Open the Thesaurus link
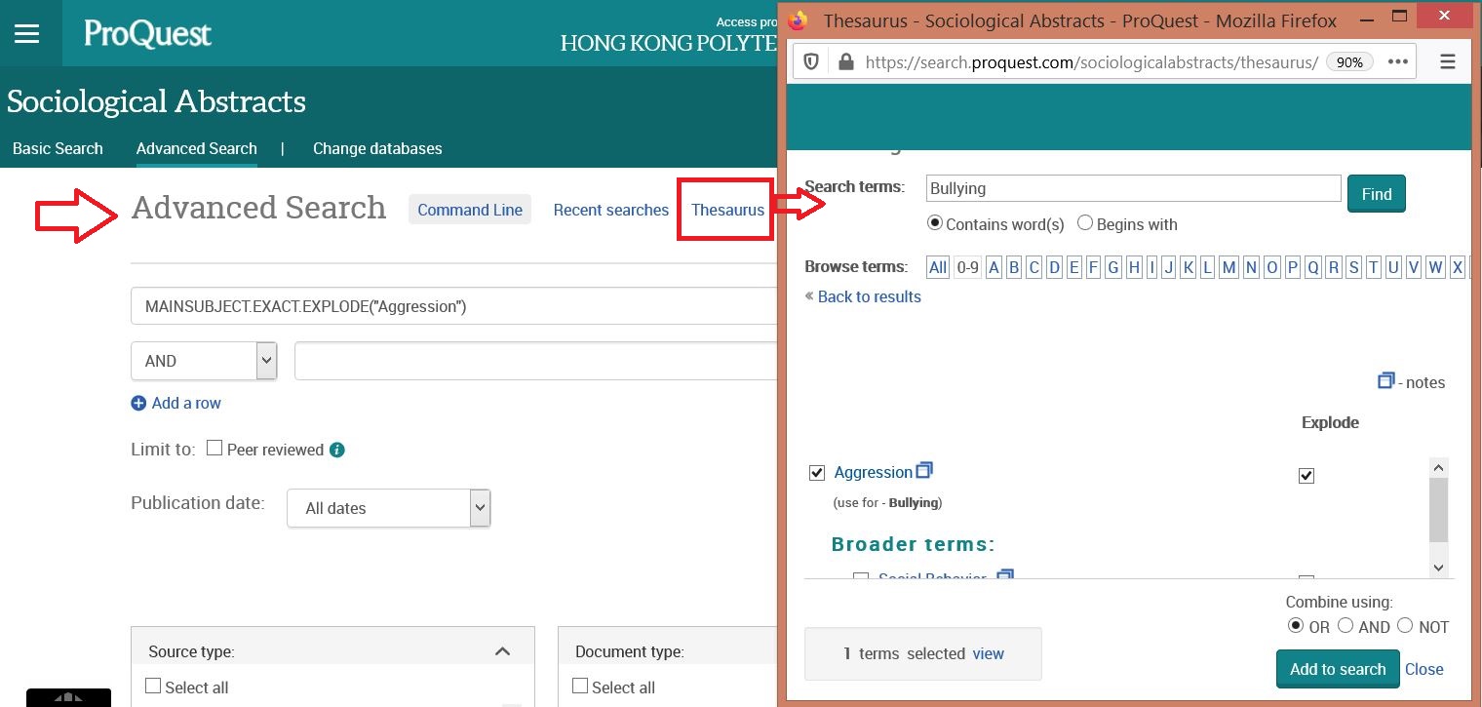The width and height of the screenshot is (1482, 707). coord(727,210)
